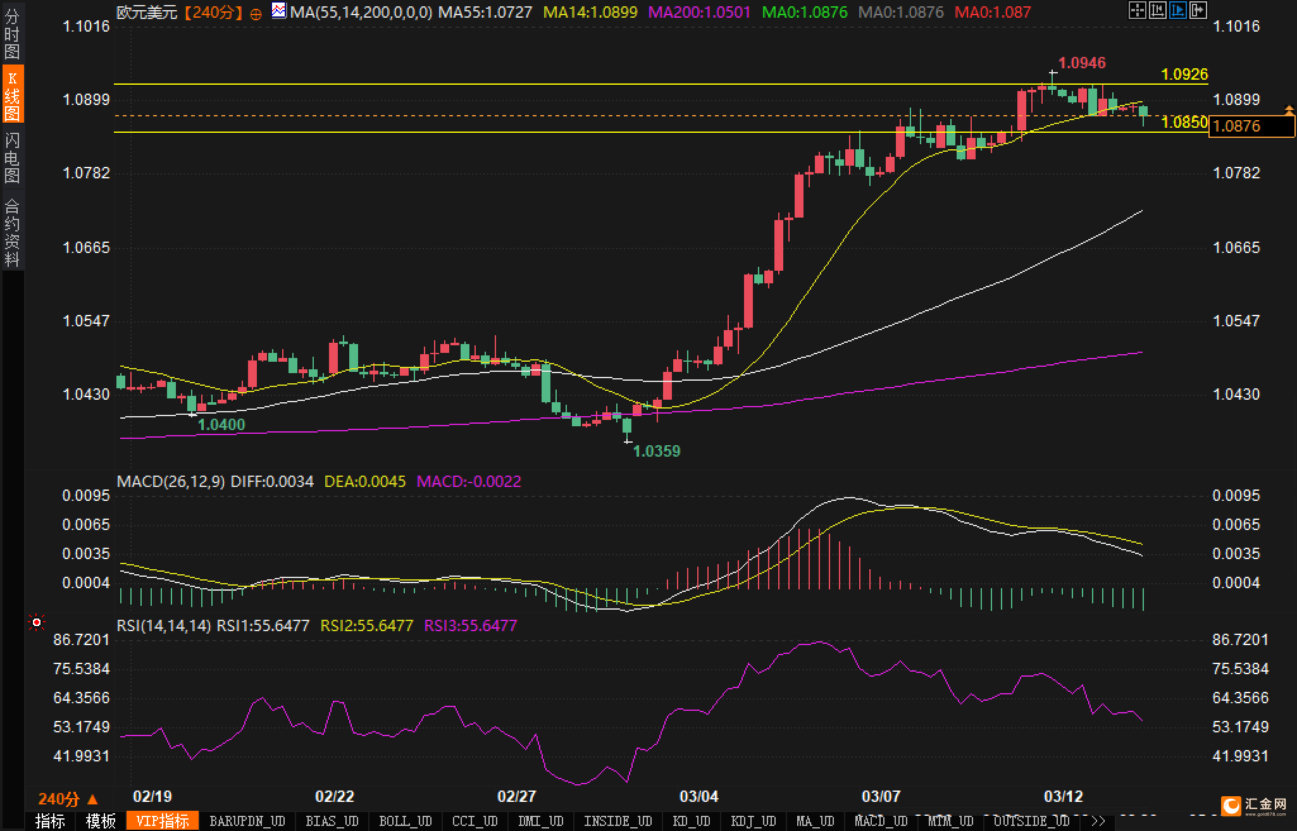Click the 03/04 date on time axis
The height and width of the screenshot is (831, 1297).
point(698,796)
